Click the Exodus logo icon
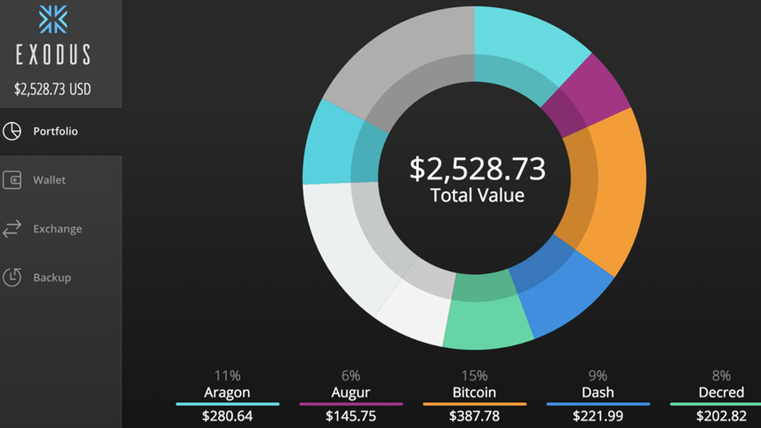Screen dimensions: 761x428 [x=53, y=19]
